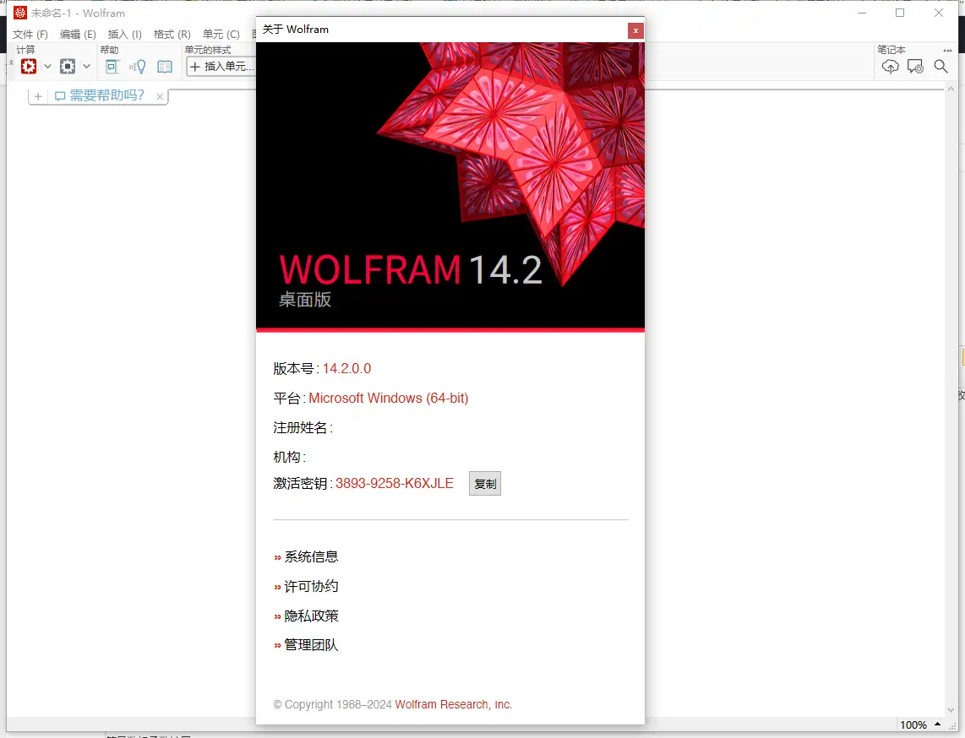
Task: Minimize the Wolfram notebook window
Action: point(862,13)
